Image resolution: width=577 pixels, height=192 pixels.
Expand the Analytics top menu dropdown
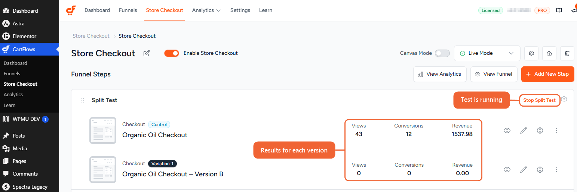click(x=206, y=10)
